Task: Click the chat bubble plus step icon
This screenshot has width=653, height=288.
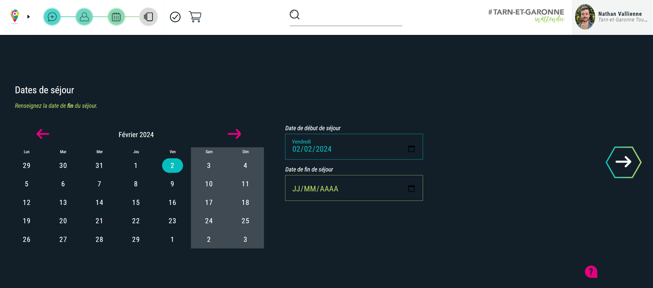Action: [52, 17]
